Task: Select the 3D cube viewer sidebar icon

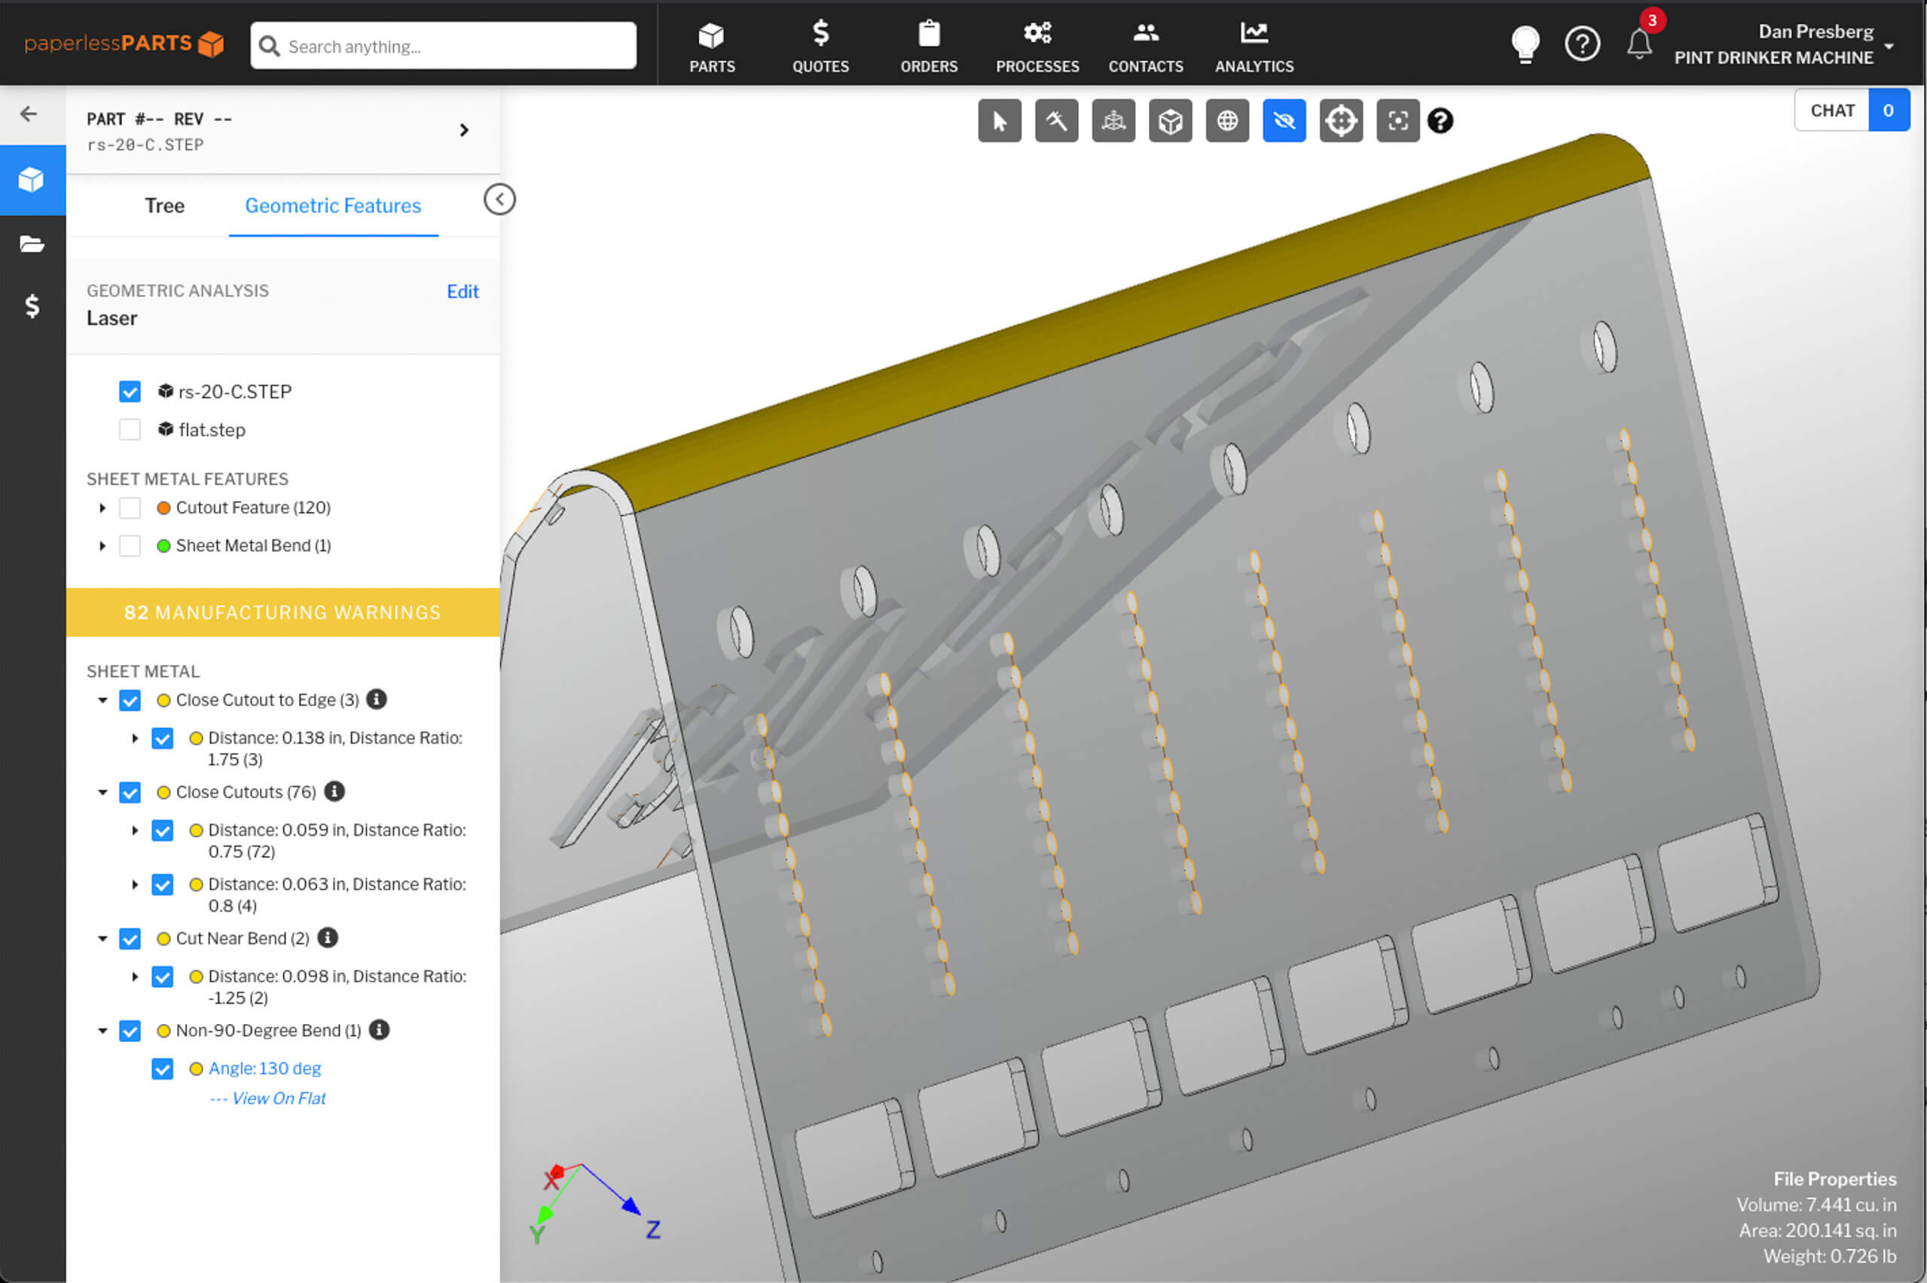Action: pos(32,180)
